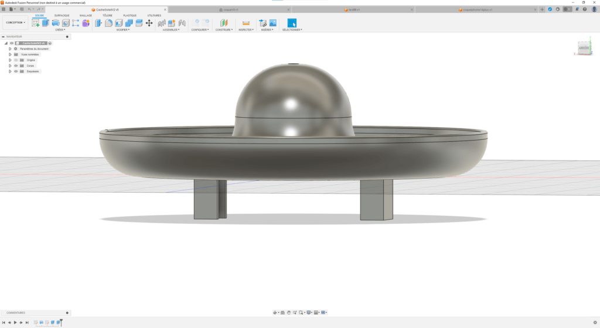Hide the Esquisses folder
This screenshot has width=600, height=328.
(x=16, y=71)
